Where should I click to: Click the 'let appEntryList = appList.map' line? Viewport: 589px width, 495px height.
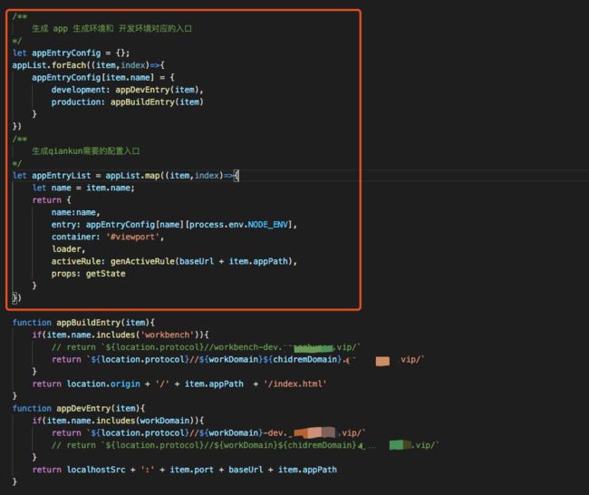pos(125,176)
